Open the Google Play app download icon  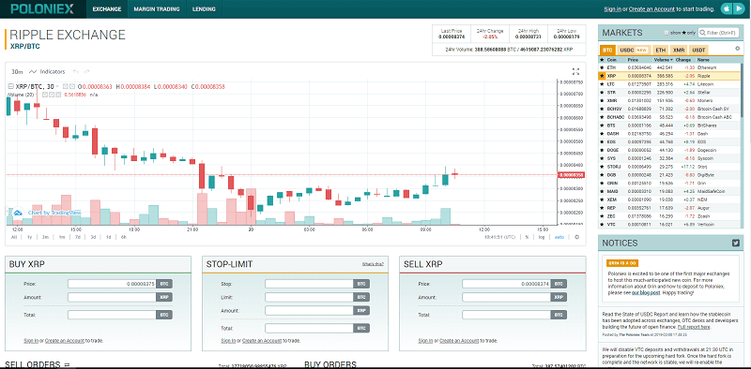[x=740, y=8]
